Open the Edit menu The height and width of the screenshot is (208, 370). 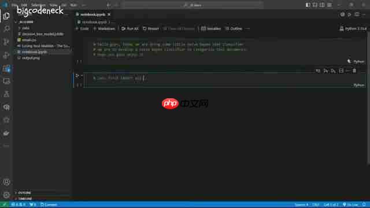click(24, 5)
